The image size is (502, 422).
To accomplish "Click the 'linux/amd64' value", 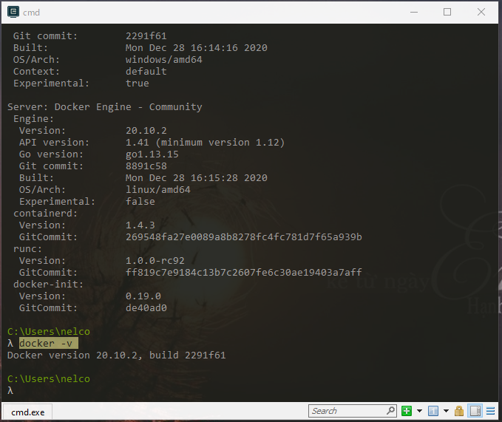I will tap(158, 189).
